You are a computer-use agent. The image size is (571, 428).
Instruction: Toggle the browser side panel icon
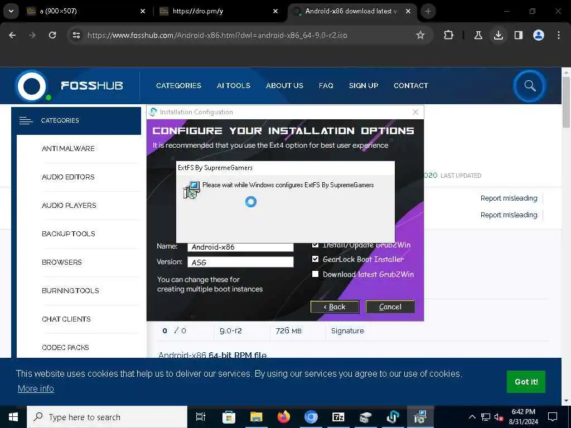coord(518,35)
